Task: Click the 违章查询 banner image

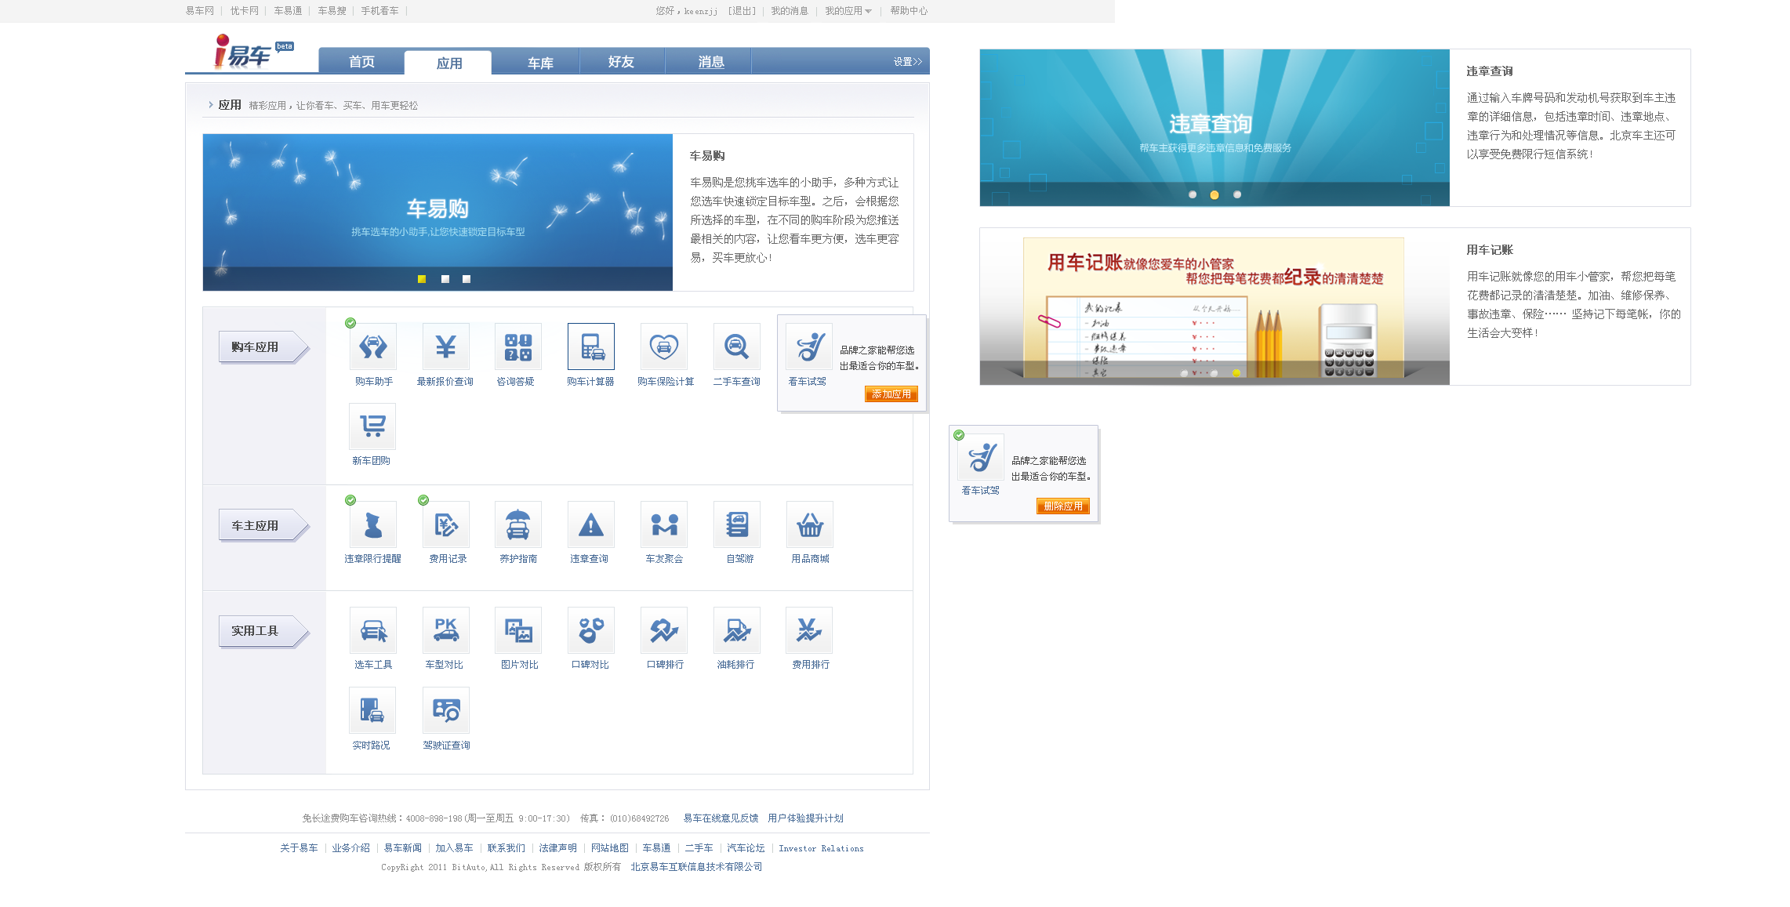Action: [x=1215, y=128]
